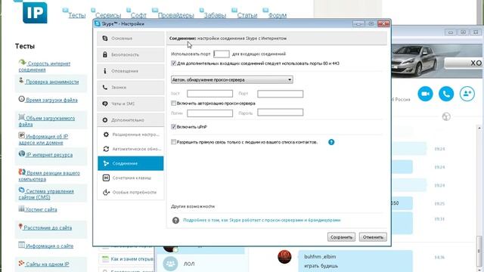This screenshot has width=484, height=272.
Task: Click the blue info icon next to contacts option
Action: (x=331, y=142)
